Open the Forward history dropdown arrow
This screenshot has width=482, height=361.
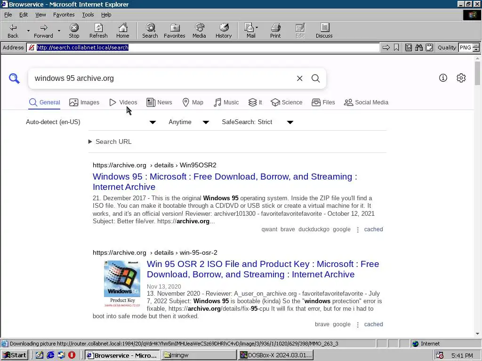(x=59, y=31)
